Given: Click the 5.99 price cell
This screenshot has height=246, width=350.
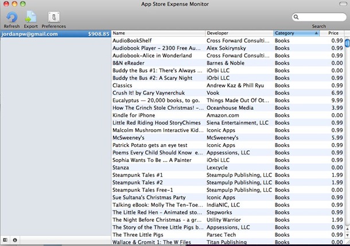Looking at the screenshot, I should pyautogui.click(x=337, y=138).
